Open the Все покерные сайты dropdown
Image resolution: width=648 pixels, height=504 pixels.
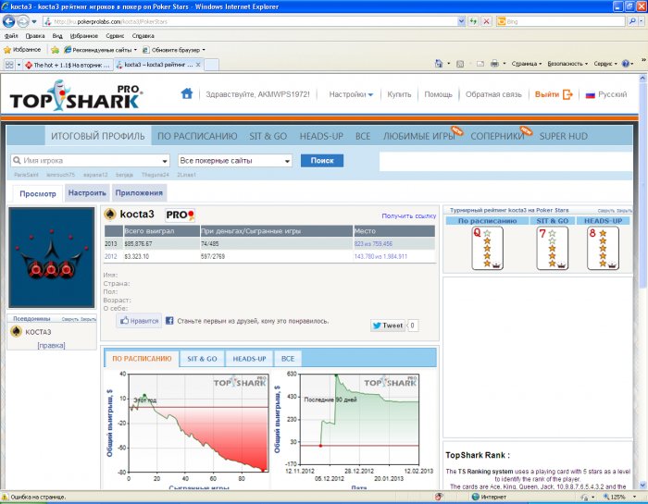235,161
